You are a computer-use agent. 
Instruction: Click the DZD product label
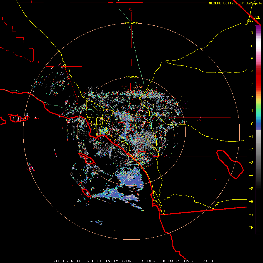click(257, 18)
